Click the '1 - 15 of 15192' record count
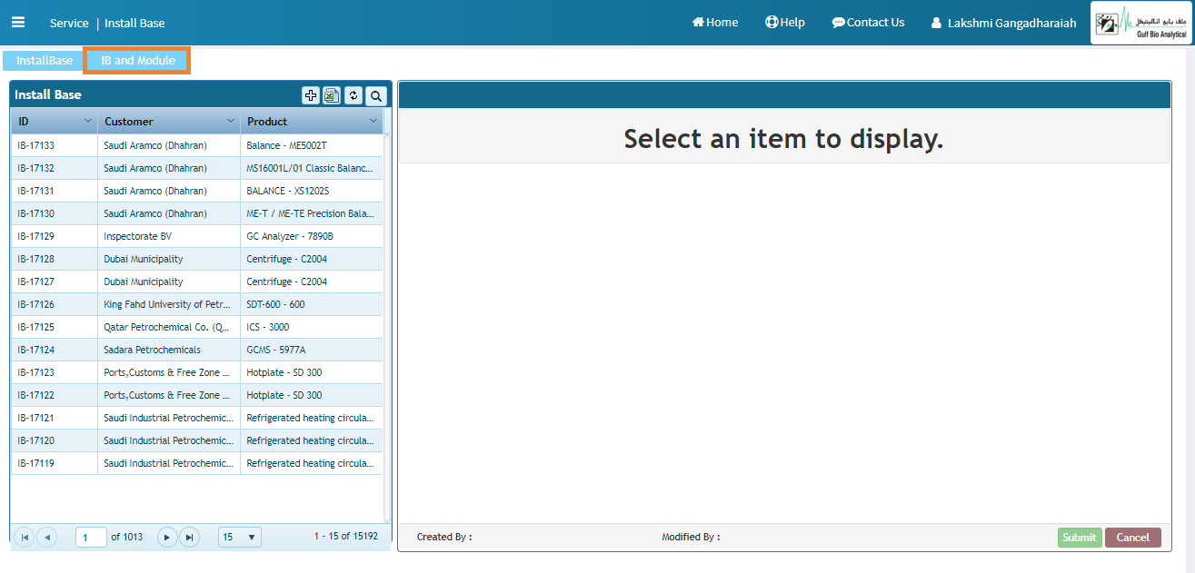The height and width of the screenshot is (573, 1195). pos(345,537)
